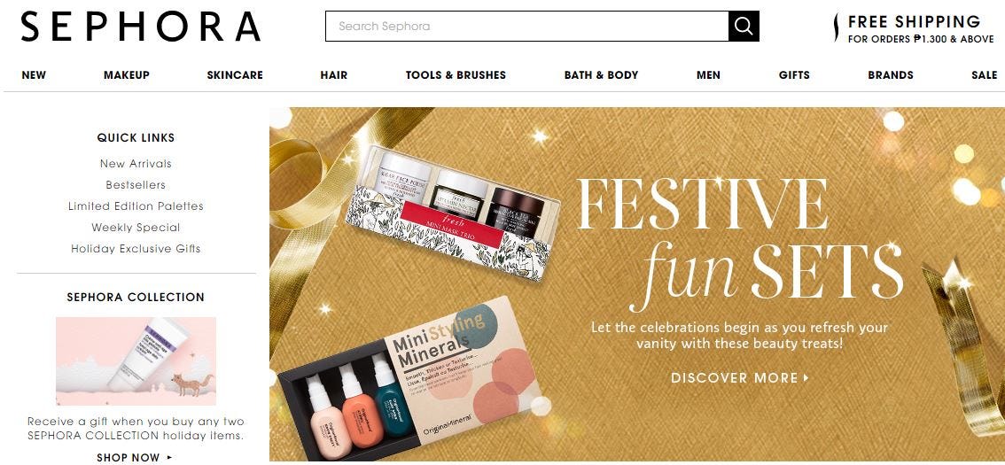This screenshot has width=1005, height=465.
Task: Focus the Search Sephora input field
Action: (x=526, y=27)
